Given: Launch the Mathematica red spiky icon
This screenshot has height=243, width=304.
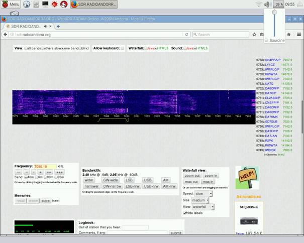Looking at the screenshot, I should pos(54,4).
